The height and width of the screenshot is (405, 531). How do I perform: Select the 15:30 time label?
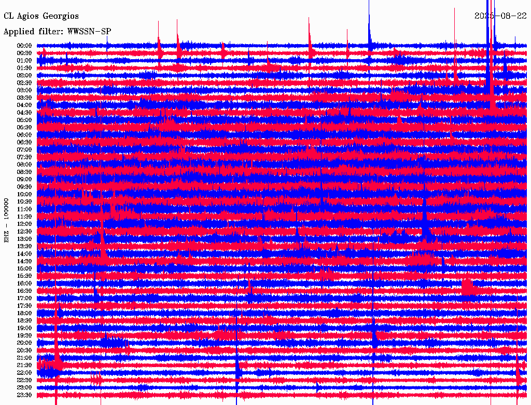(24, 276)
